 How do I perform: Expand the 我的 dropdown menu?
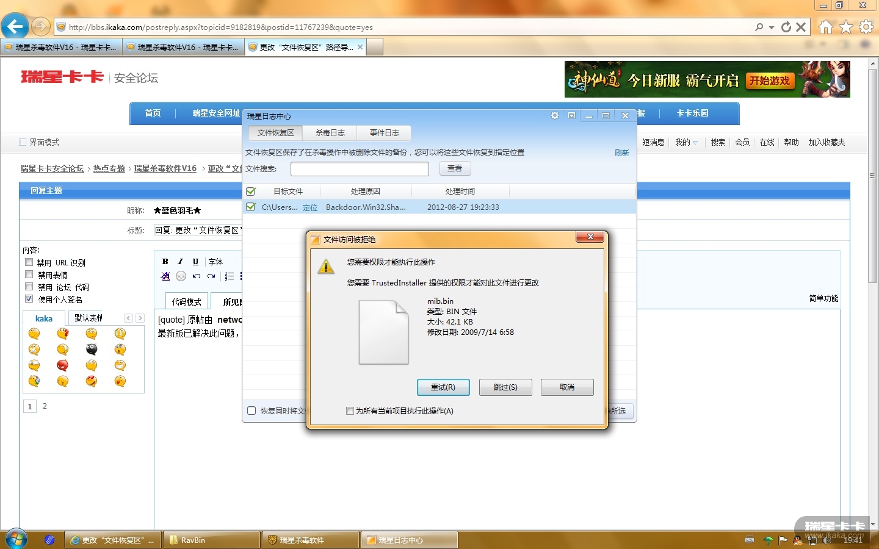point(687,142)
